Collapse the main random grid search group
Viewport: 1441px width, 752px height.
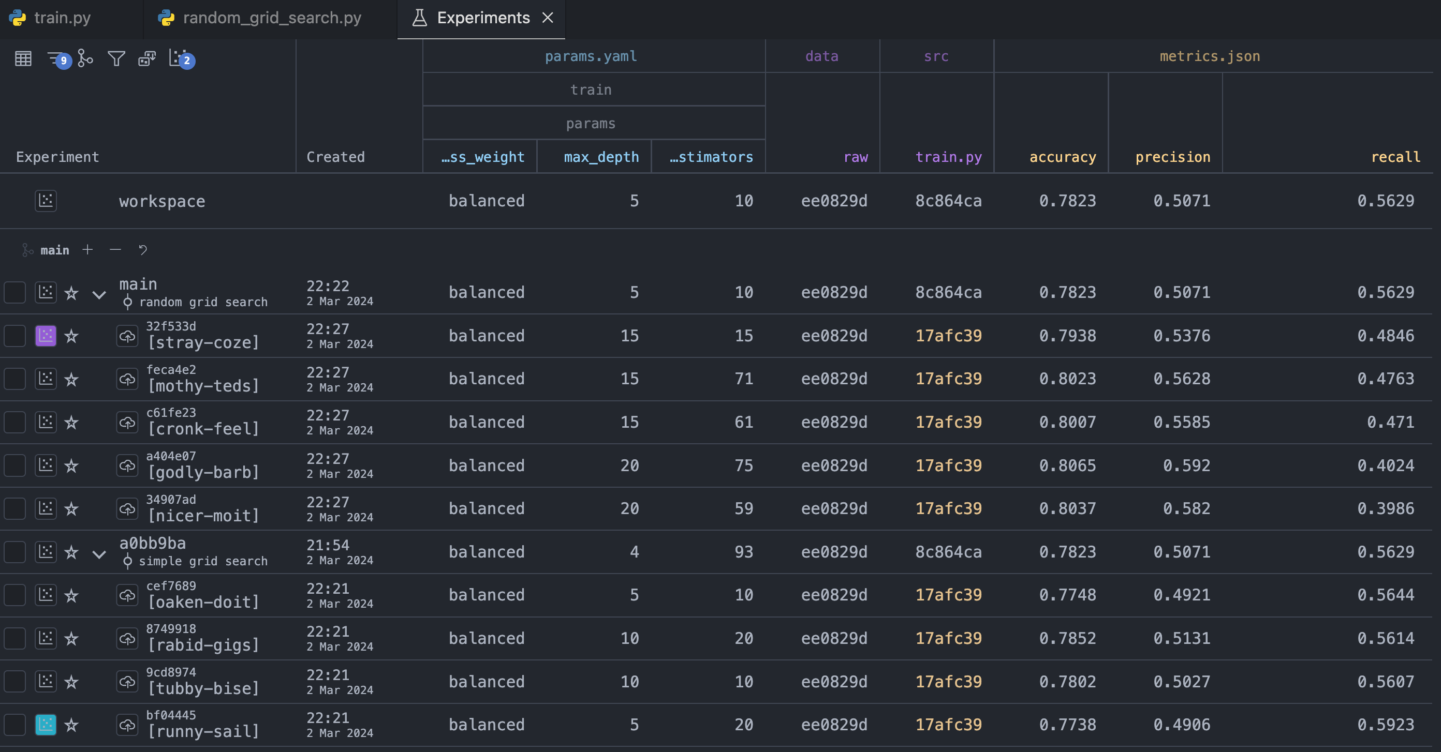tap(99, 295)
